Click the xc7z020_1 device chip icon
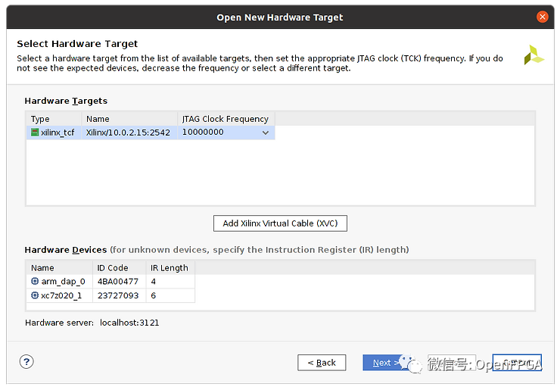Image resolution: width=560 pixels, height=390 pixels. (x=35, y=295)
